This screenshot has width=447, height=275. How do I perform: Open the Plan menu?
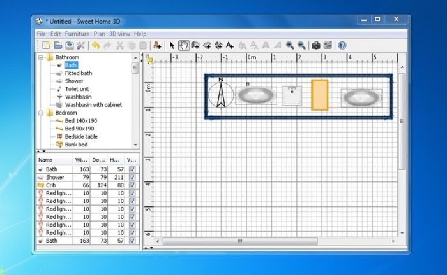click(x=99, y=34)
